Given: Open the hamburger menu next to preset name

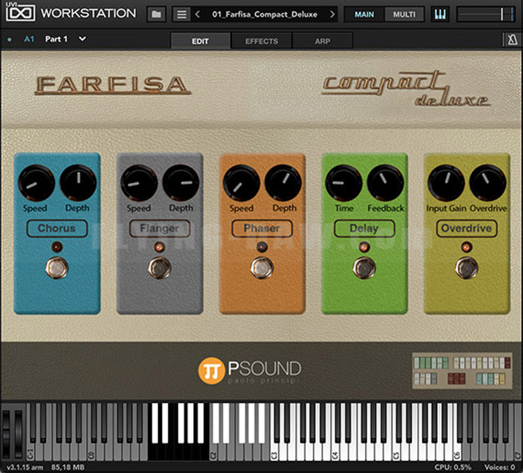Looking at the screenshot, I should (x=182, y=15).
